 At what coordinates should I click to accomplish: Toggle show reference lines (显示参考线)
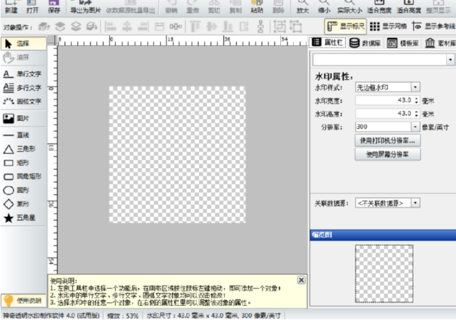tap(433, 26)
